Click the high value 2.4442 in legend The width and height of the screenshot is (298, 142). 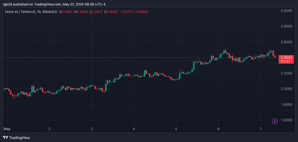[x=83, y=12]
